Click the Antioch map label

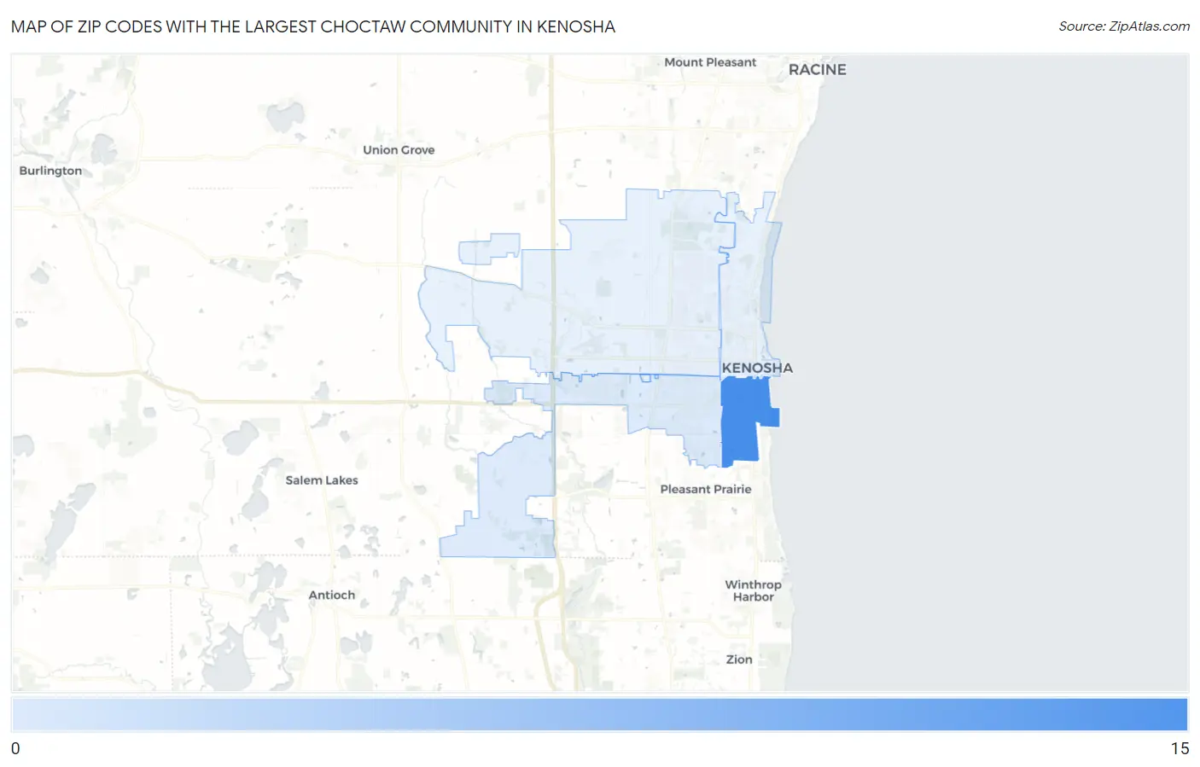(332, 596)
